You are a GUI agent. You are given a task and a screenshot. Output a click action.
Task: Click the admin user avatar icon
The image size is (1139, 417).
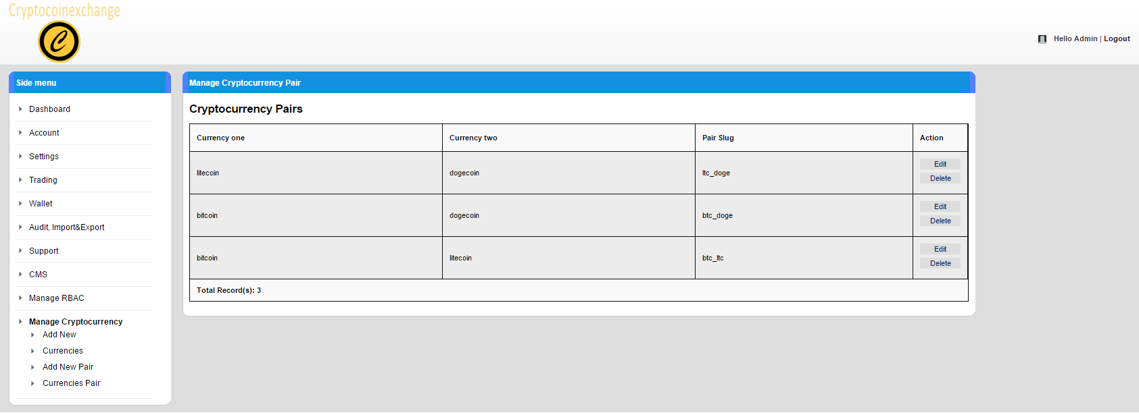1042,39
